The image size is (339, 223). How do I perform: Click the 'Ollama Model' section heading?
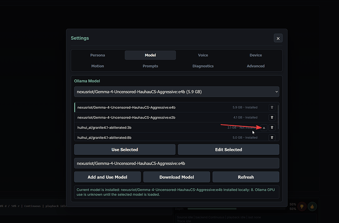(x=87, y=81)
